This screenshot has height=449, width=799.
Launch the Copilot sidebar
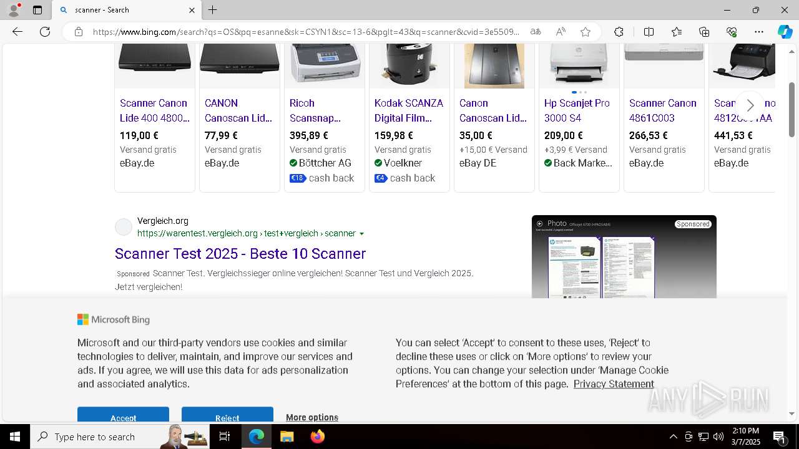(x=785, y=32)
